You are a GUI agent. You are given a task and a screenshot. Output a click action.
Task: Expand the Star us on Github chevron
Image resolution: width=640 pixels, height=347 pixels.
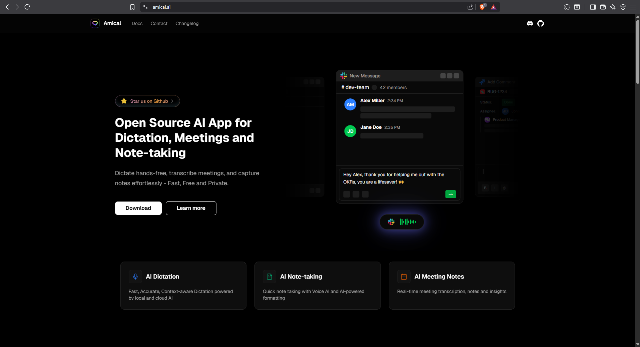172,101
